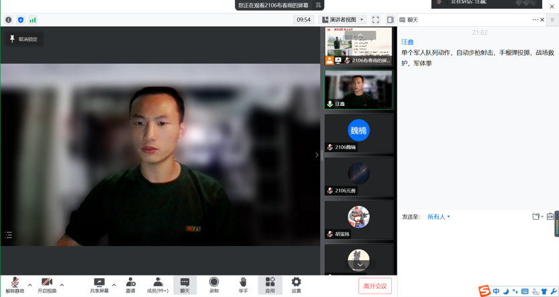Open the 所有人 recipient dropdown

pos(439,217)
